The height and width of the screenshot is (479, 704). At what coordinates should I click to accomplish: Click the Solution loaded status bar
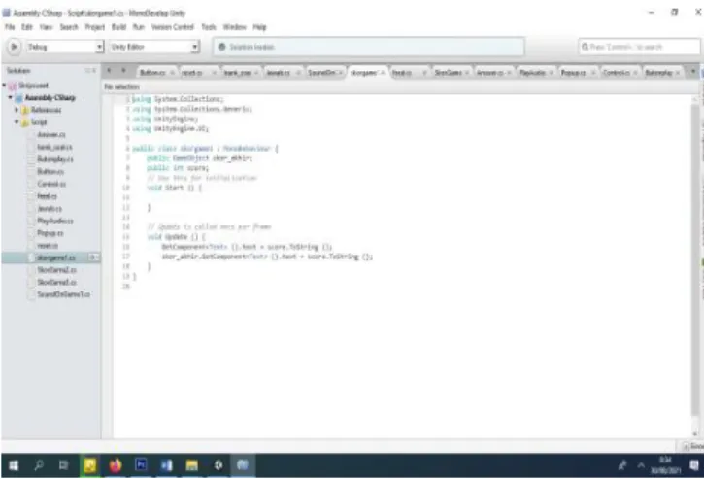coord(369,47)
